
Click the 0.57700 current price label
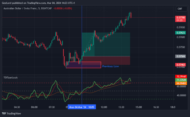(181, 19)
